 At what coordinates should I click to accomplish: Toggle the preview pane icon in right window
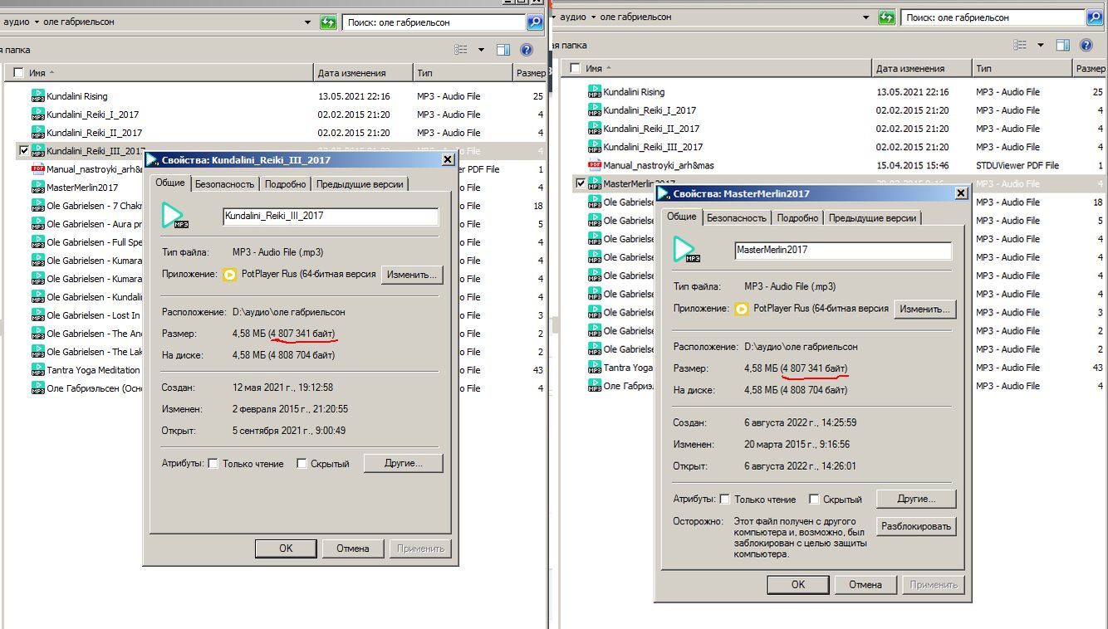(1063, 45)
